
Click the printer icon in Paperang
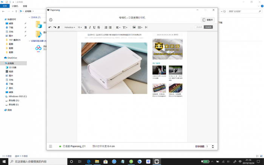pos(51,20)
